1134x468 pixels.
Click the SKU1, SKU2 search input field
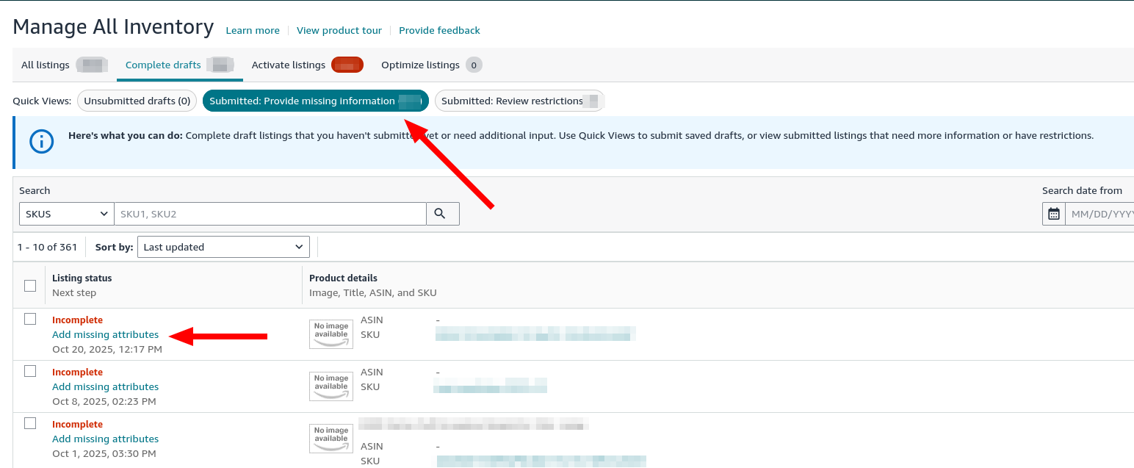(270, 213)
